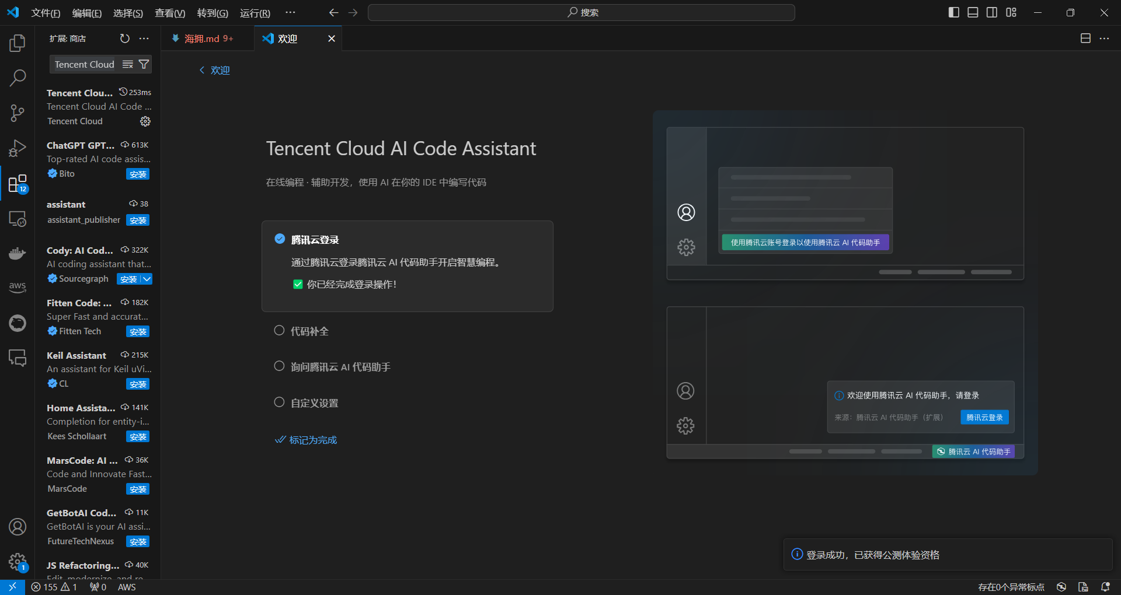Install the Keil Assistant extension
Screen dimensions: 1121x595
[x=138, y=384]
